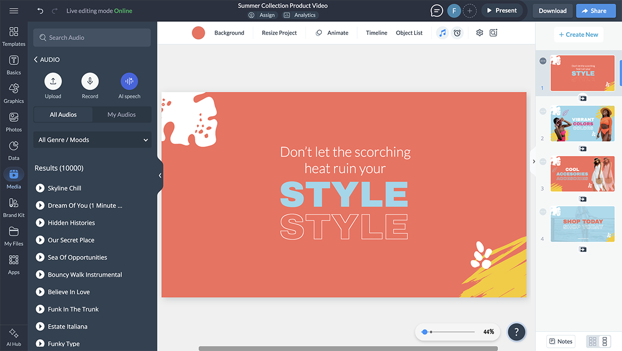Click Create New slide button
Screen dimensions: 622x351
point(578,35)
